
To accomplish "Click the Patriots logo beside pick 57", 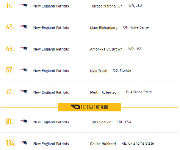I will click(23, 70).
